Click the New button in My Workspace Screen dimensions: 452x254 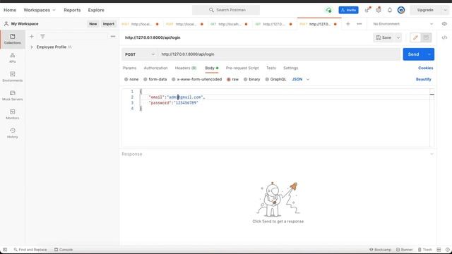tap(93, 24)
